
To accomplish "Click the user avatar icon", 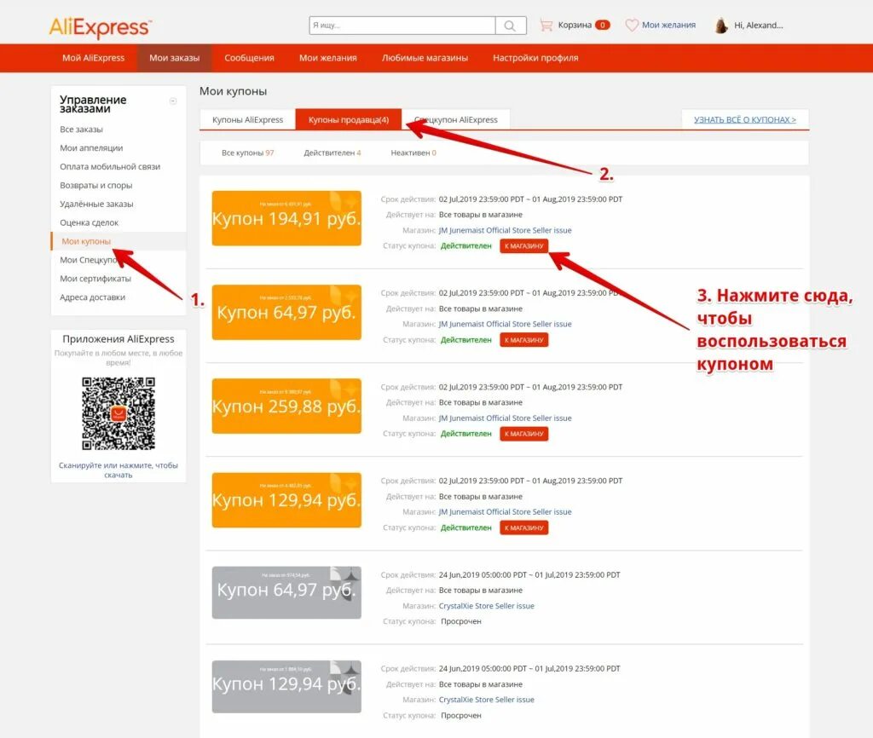I will [x=721, y=26].
